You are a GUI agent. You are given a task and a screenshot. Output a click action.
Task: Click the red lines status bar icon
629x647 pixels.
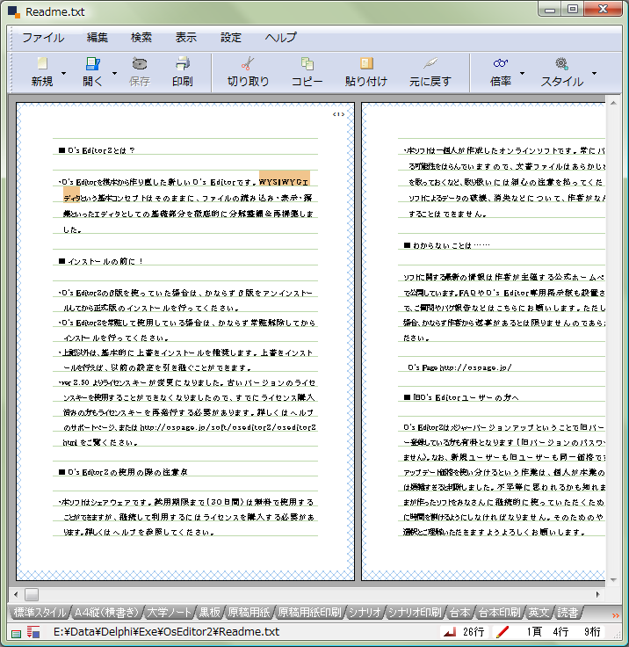click(33, 632)
